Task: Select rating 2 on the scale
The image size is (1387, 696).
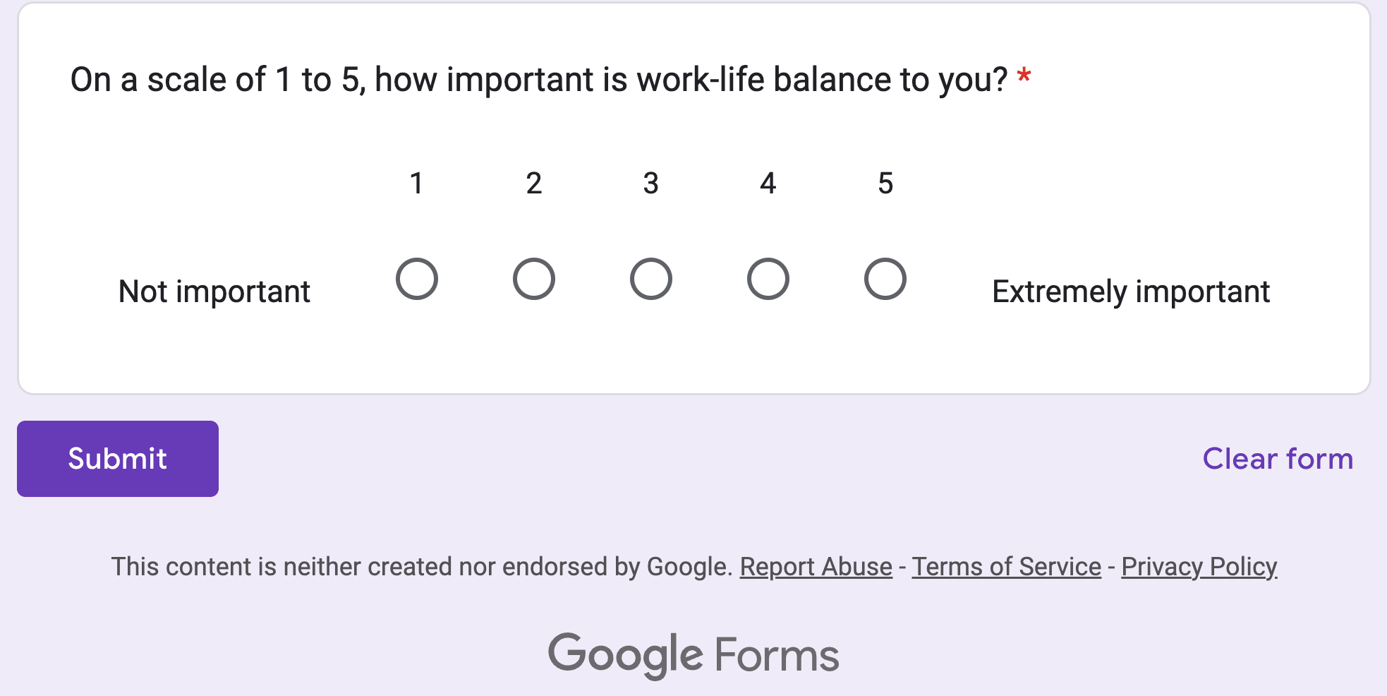Action: click(x=534, y=279)
